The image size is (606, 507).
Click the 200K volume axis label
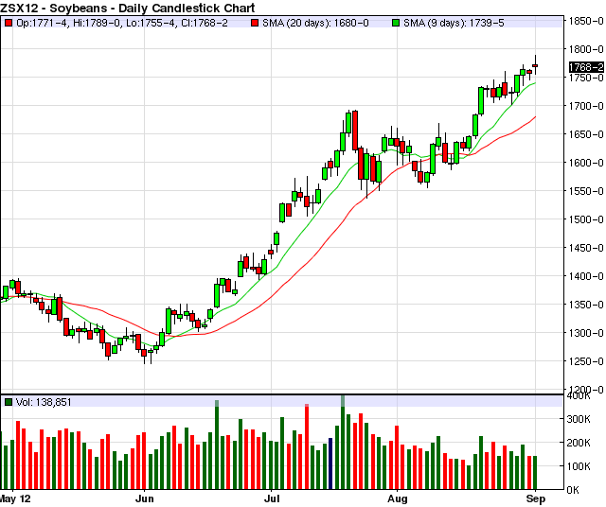point(579,443)
